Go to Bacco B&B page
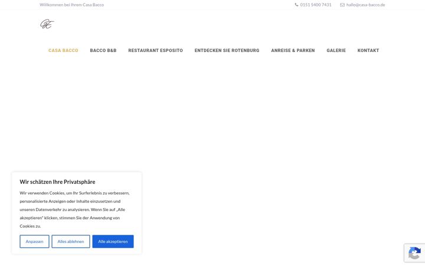The image size is (425, 266). coord(103,50)
